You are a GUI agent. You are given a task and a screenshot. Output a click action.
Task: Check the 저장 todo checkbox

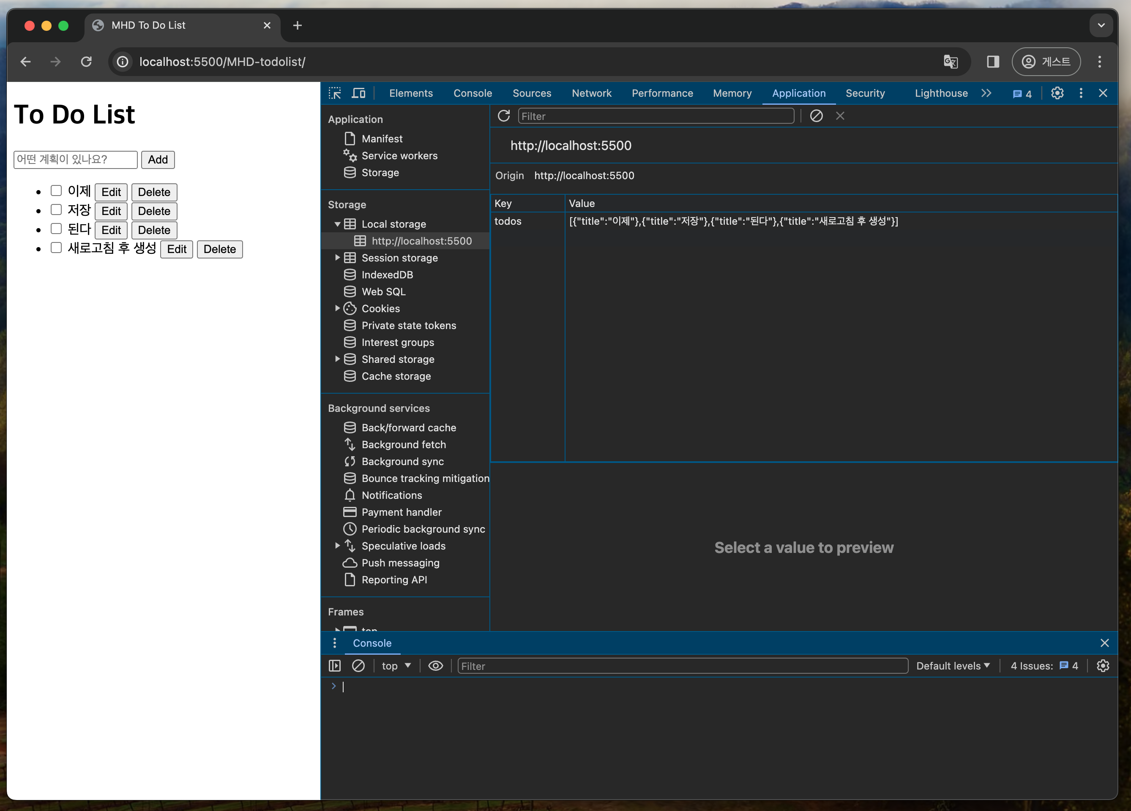click(56, 210)
